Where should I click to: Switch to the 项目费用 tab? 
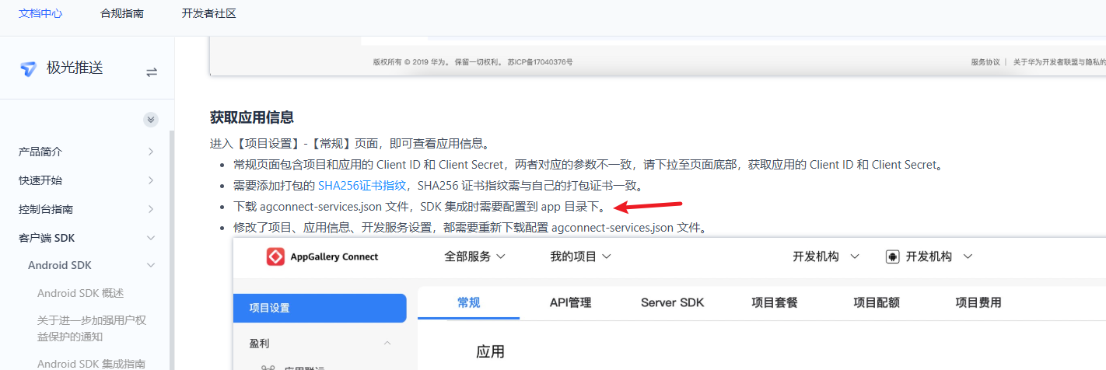pos(978,302)
